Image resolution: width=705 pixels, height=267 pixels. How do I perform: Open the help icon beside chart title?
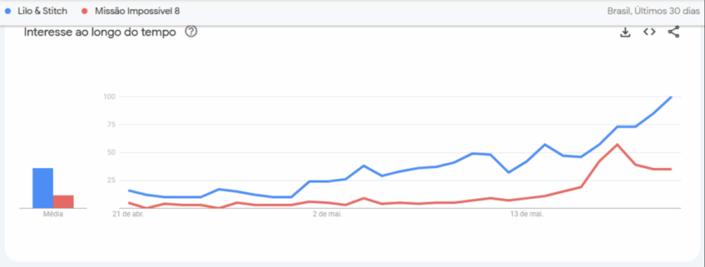191,32
